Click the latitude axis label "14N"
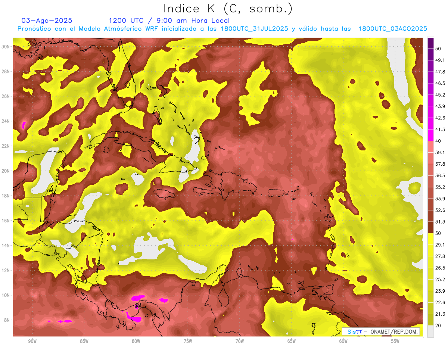This screenshot has width=448, height=346. coord(6,246)
